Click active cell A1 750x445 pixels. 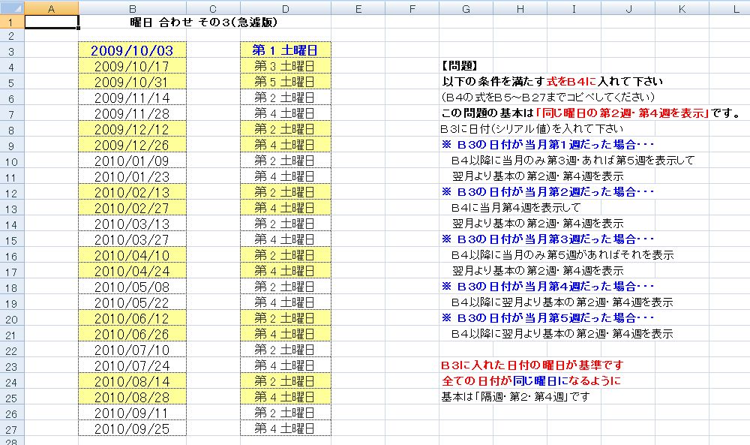point(52,22)
